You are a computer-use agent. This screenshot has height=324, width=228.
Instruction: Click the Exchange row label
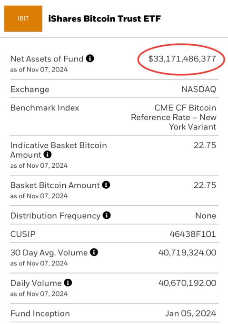click(30, 90)
